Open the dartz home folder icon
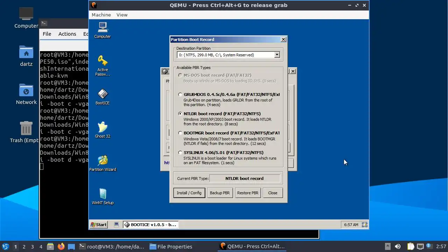The height and width of the screenshot is (252, 448). point(26,56)
